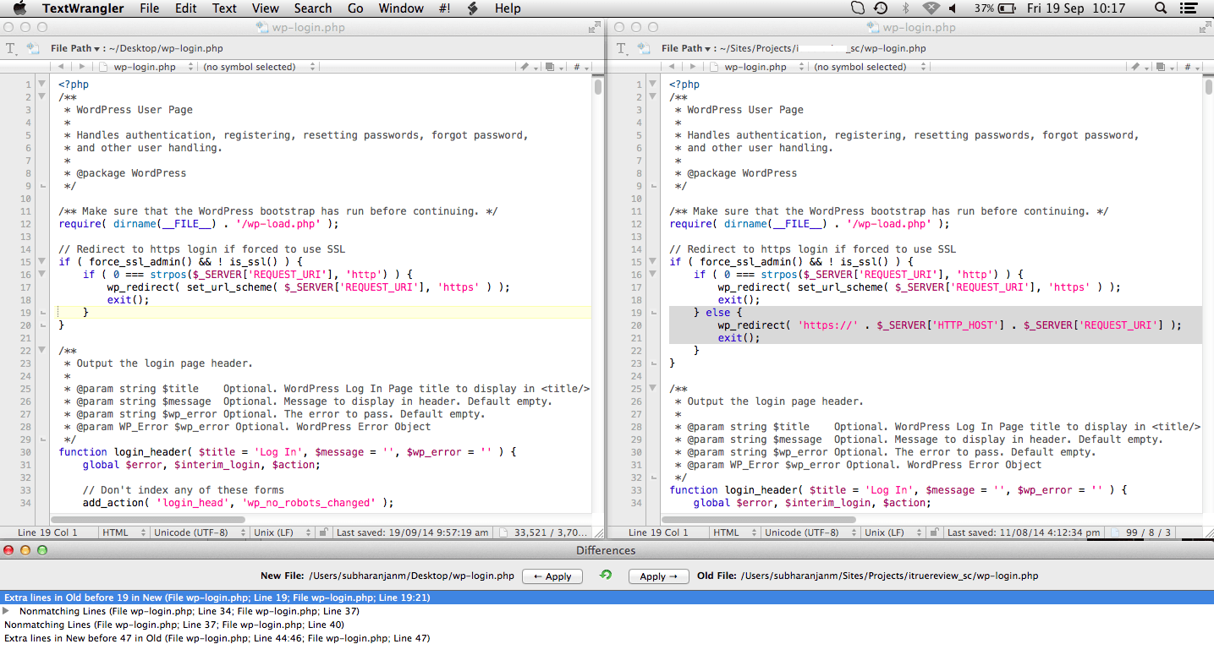Change HTML language in left status bar

tap(123, 532)
